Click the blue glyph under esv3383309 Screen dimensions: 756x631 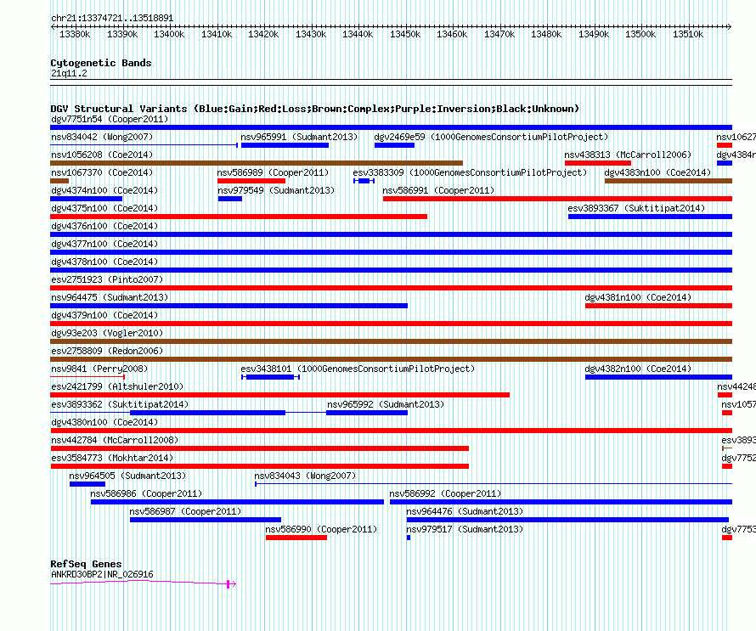coord(364,181)
